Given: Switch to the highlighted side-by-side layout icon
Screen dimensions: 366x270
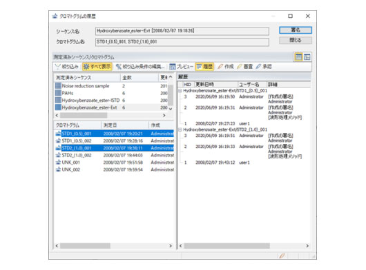Looking at the screenshot, I should 298,56.
